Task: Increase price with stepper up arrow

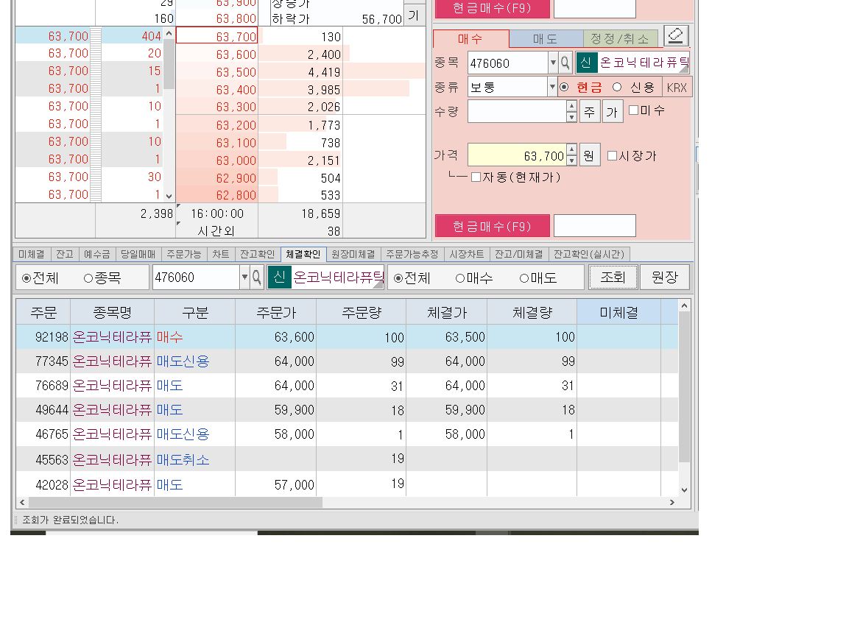Action: [572, 149]
